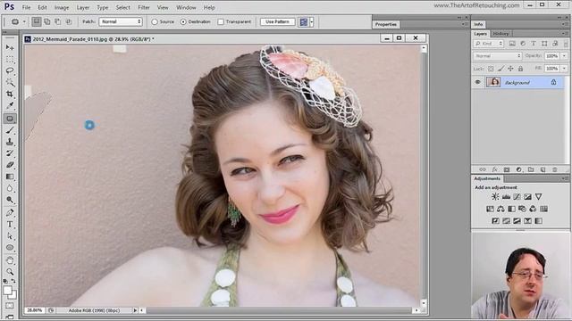The width and height of the screenshot is (572, 321).
Task: Toggle Lock position
Action: click(510, 69)
